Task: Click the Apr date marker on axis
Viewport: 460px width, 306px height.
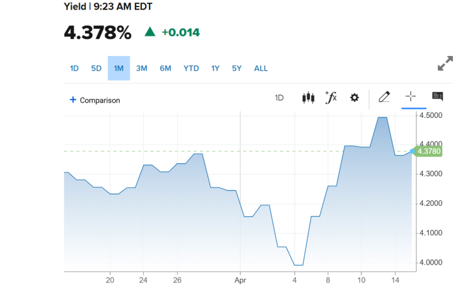Action: [240, 279]
